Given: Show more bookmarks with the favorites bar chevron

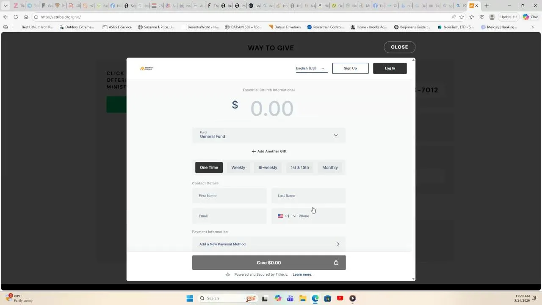Looking at the screenshot, I should tap(533, 27).
